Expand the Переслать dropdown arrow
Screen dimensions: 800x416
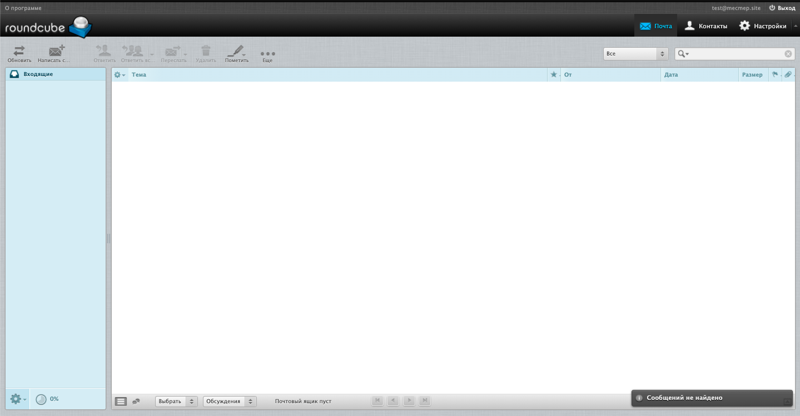click(x=186, y=54)
